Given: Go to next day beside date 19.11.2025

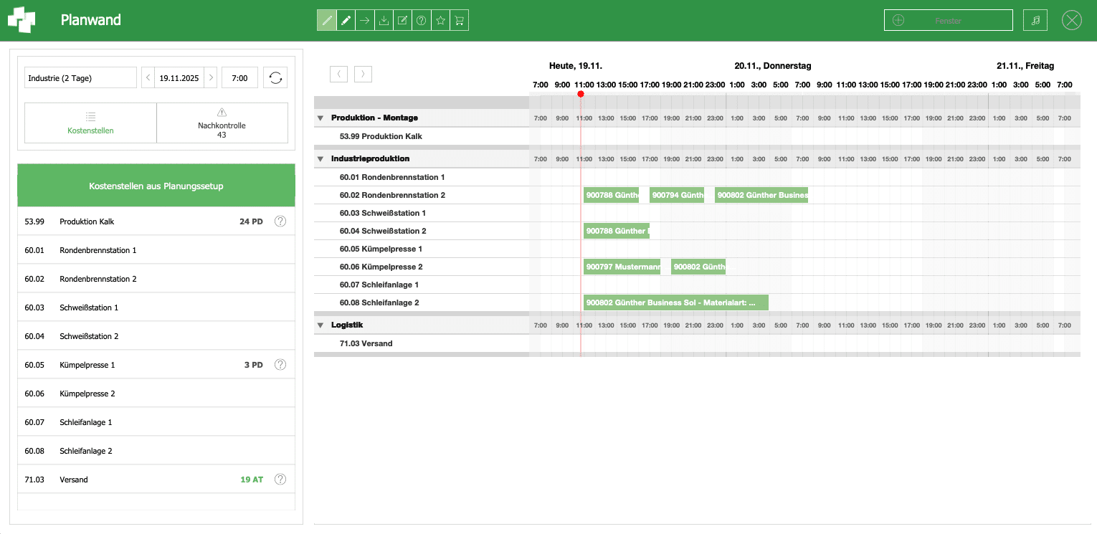Looking at the screenshot, I should [211, 78].
